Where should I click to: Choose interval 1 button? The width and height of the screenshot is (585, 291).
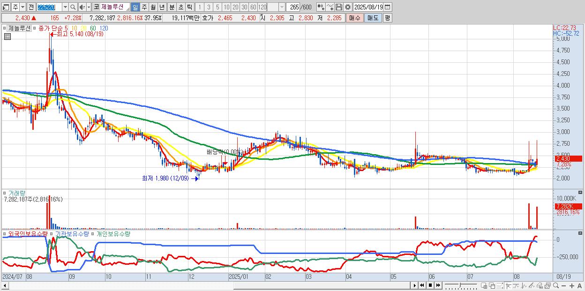point(200,7)
